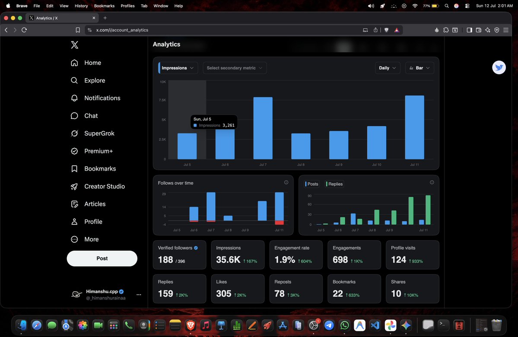Image resolution: width=518 pixels, height=337 pixels.
Task: Open Explore search page
Action: (88, 80)
